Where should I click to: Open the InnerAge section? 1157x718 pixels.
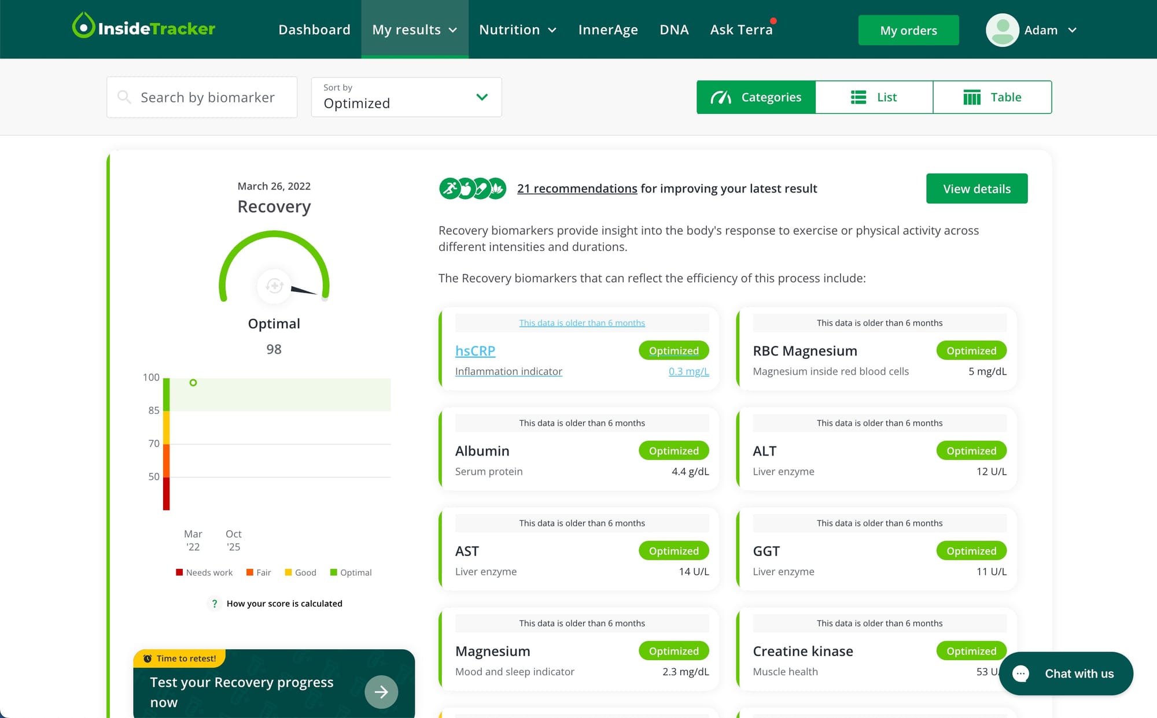point(608,29)
